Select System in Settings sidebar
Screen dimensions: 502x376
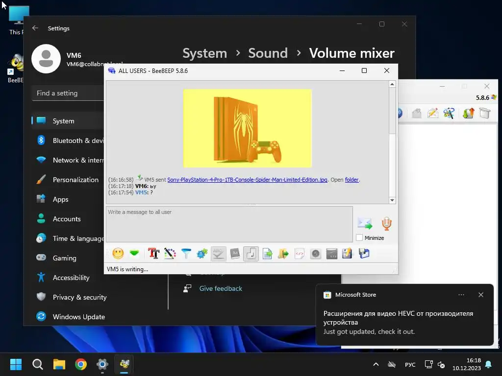coord(68,121)
